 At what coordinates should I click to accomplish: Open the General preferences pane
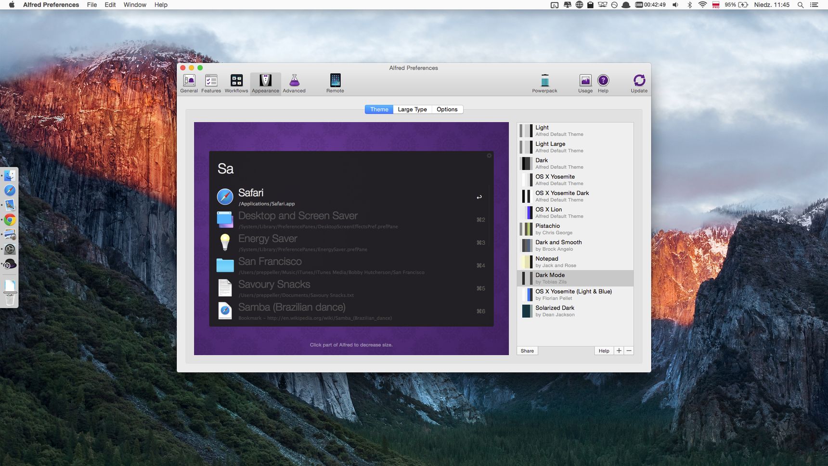(189, 84)
